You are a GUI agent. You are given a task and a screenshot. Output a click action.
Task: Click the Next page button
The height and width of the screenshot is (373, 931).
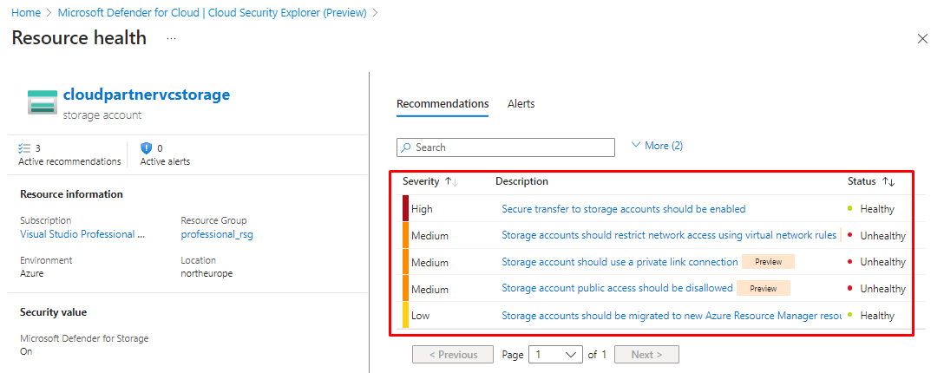(646, 354)
